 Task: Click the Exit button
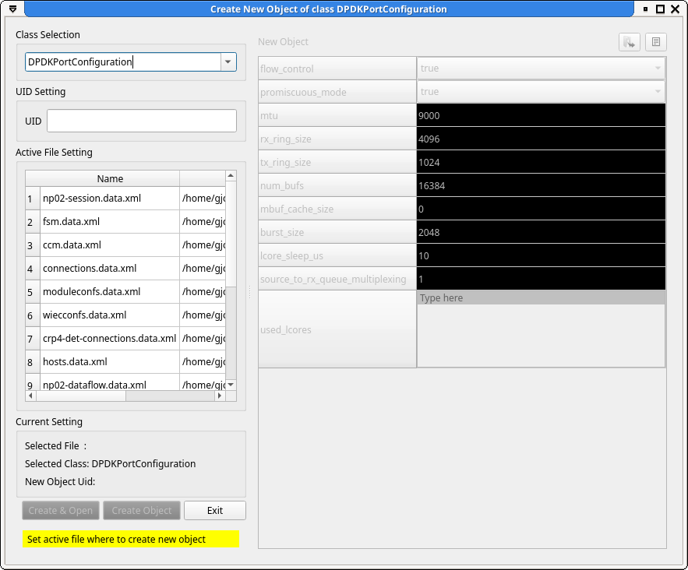pos(215,510)
